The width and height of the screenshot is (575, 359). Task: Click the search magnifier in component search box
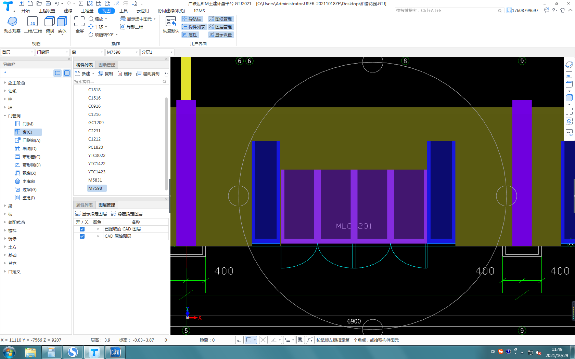[x=165, y=81]
